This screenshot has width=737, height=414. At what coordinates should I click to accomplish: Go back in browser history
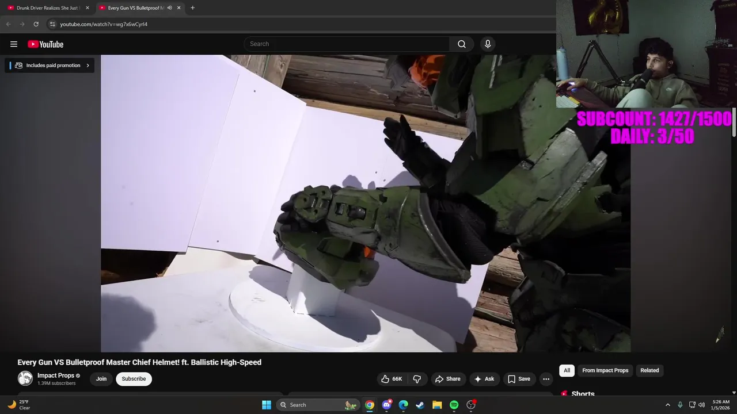click(x=8, y=24)
